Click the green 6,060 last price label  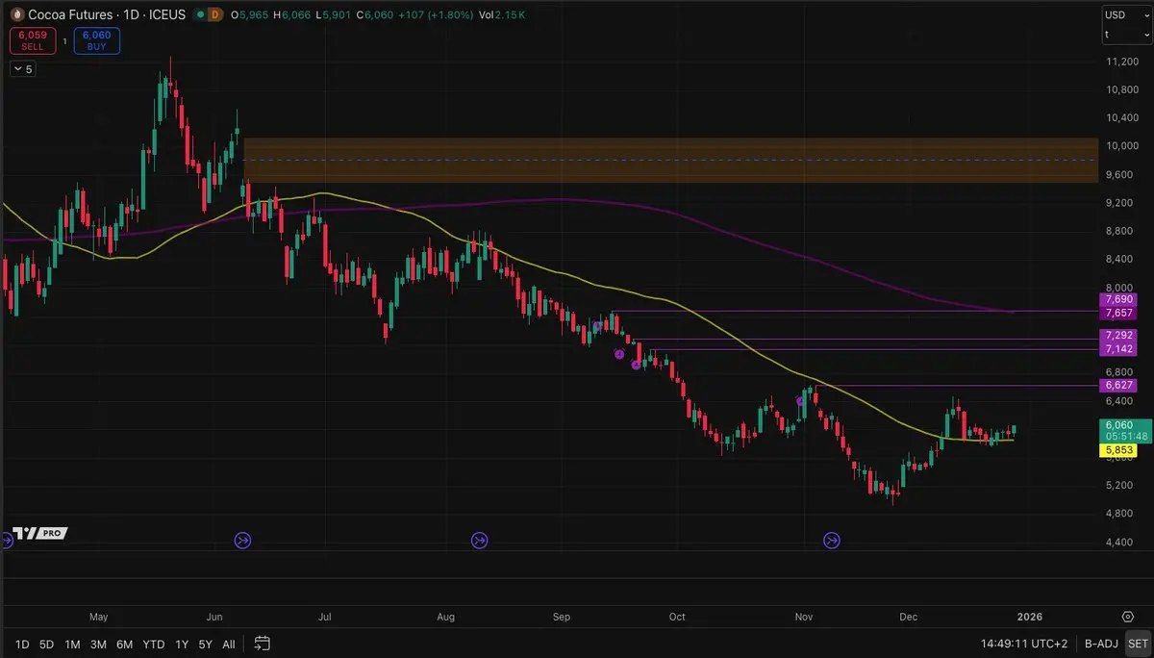[x=1117, y=424]
